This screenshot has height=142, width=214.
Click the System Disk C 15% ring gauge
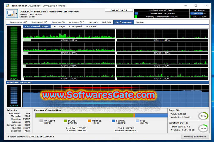coord(203,128)
